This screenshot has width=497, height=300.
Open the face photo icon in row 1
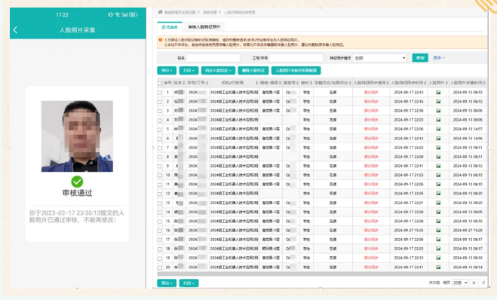pyautogui.click(x=438, y=92)
